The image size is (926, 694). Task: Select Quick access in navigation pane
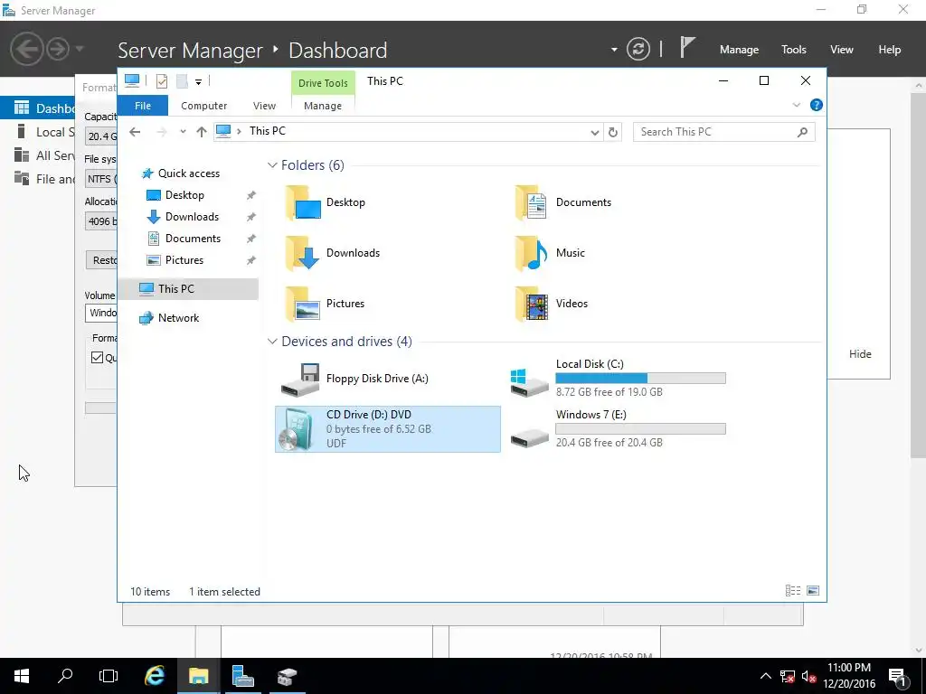click(x=188, y=173)
